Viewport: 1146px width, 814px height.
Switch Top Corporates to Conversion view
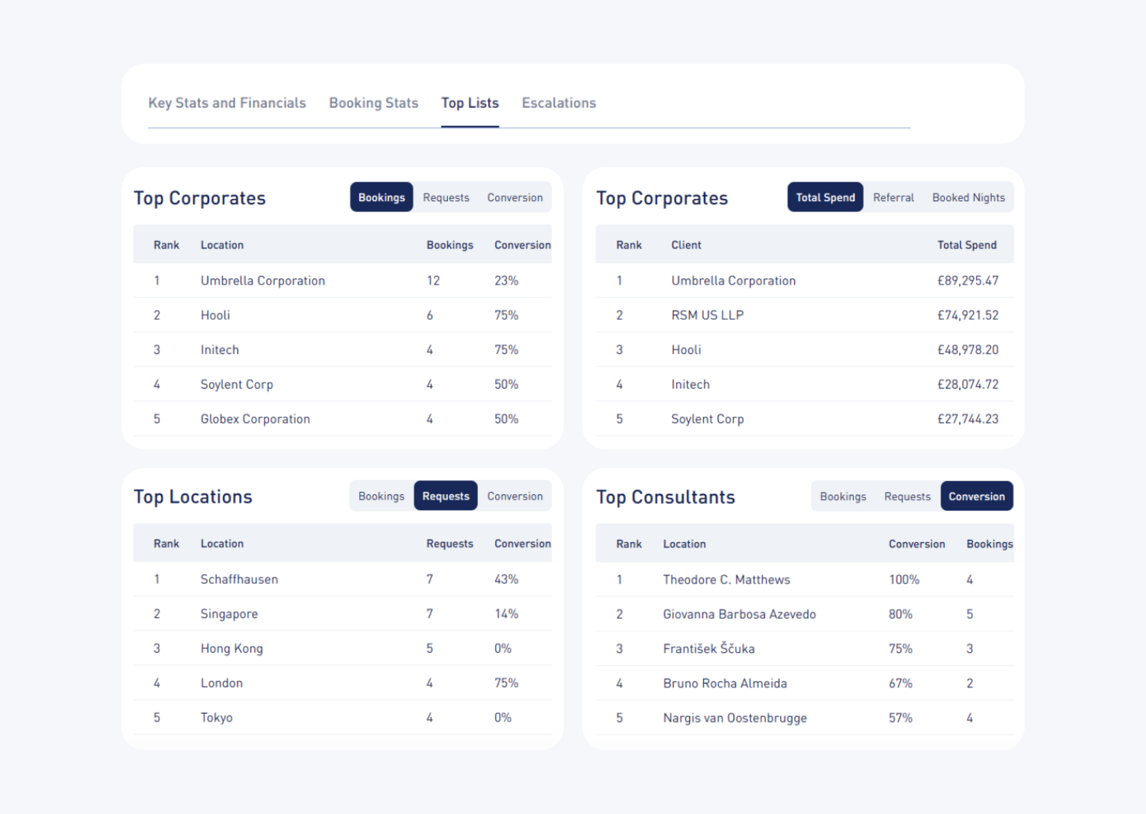pyautogui.click(x=515, y=197)
